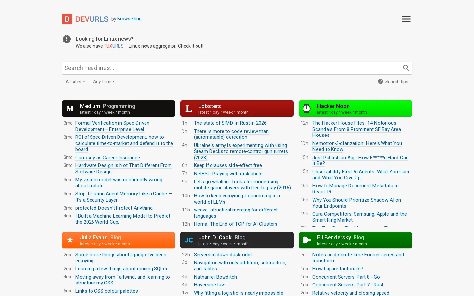
Task: Click the Lobsters L logo icon
Action: (189, 109)
